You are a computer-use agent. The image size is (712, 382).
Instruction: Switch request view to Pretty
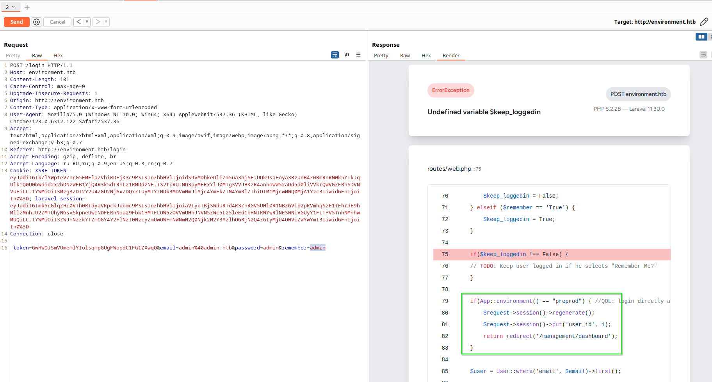pos(13,55)
